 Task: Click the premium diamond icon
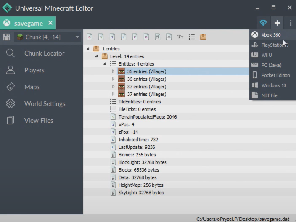263,23
